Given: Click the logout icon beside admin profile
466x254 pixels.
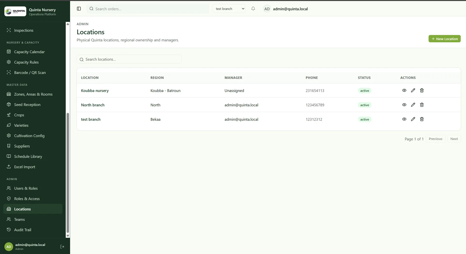Looking at the screenshot, I should pyautogui.click(x=62, y=247).
